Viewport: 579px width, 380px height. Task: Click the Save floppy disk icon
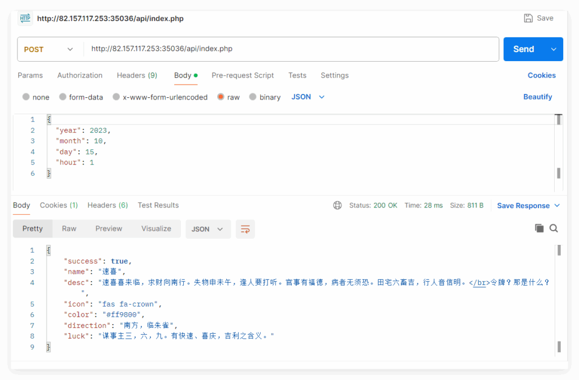pyautogui.click(x=528, y=18)
